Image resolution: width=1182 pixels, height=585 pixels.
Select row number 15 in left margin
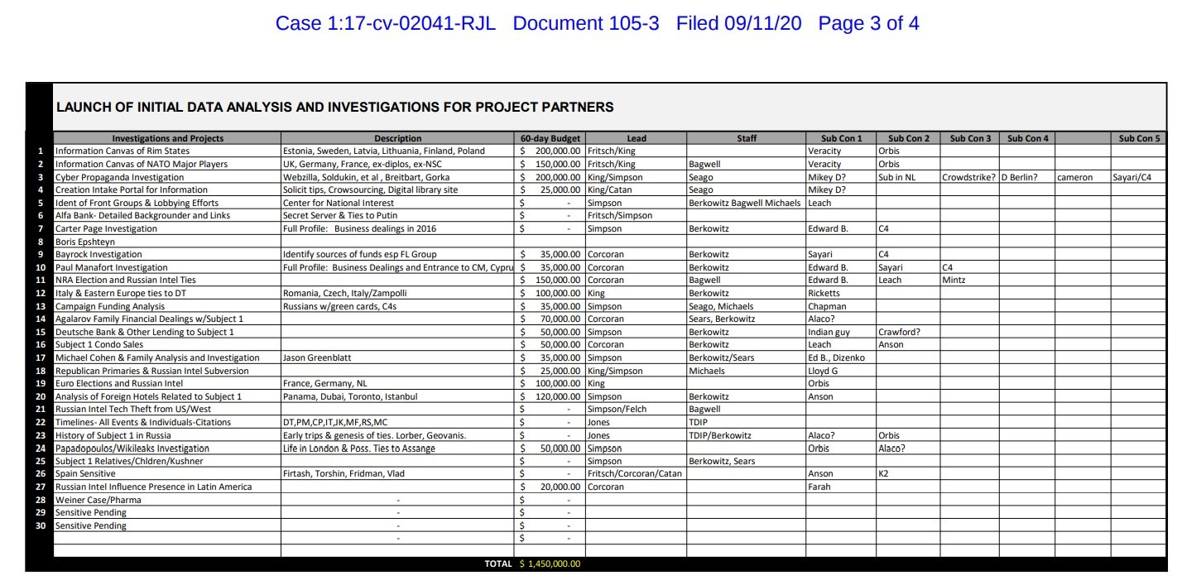coord(40,332)
